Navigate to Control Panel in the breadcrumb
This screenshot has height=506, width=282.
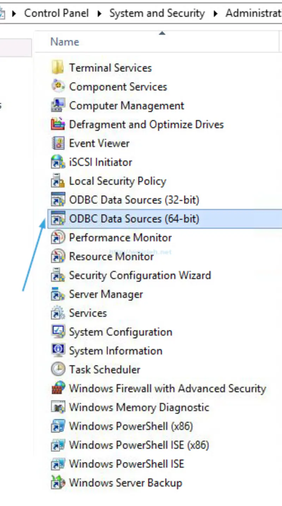coord(56,13)
